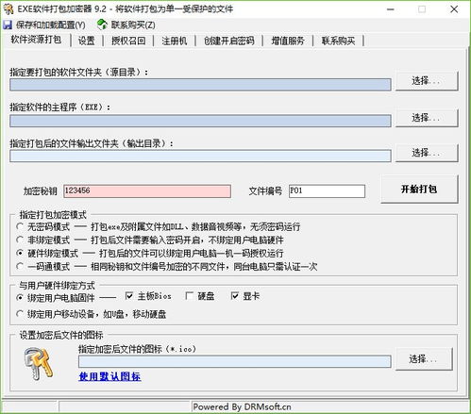Click 开始打包 button
This screenshot has width=471, height=414.
[419, 190]
